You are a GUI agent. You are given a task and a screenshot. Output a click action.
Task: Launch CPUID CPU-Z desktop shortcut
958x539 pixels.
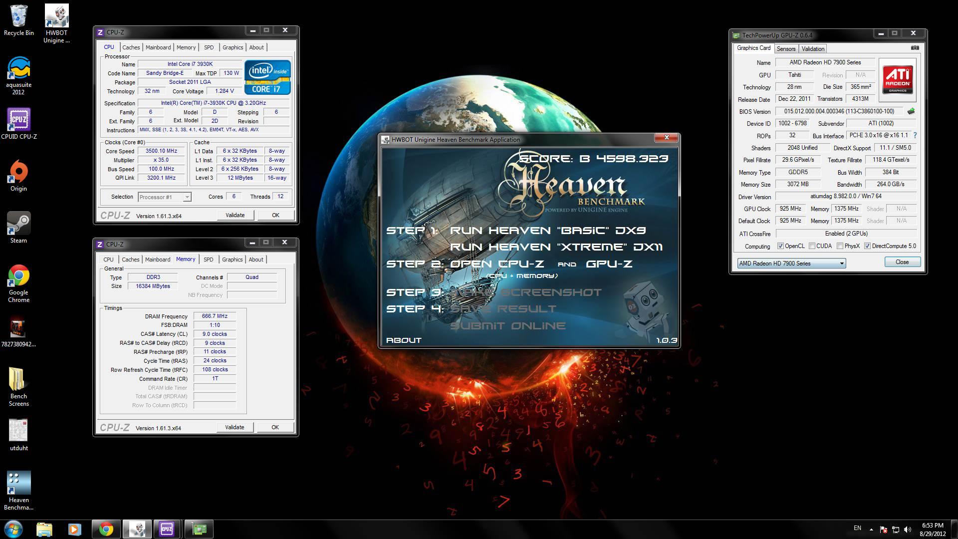[x=19, y=124]
